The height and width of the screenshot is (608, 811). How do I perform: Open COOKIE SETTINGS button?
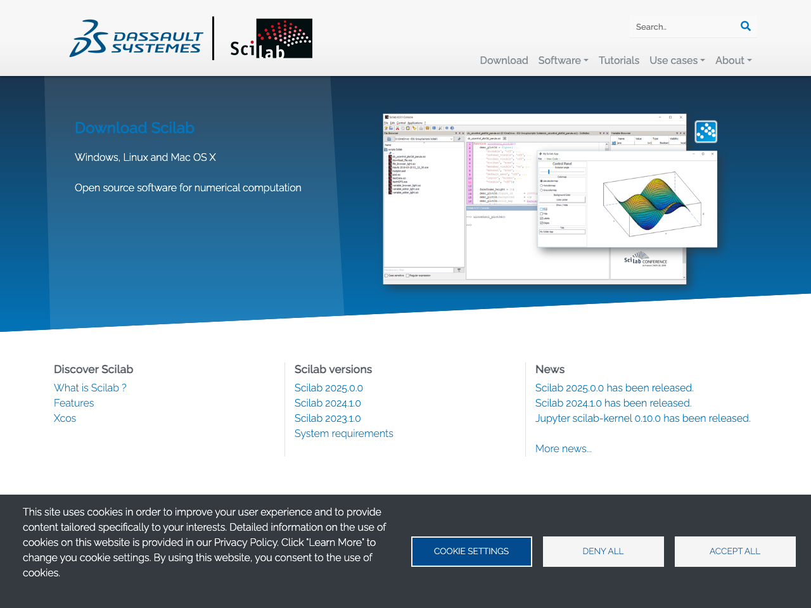(x=471, y=552)
